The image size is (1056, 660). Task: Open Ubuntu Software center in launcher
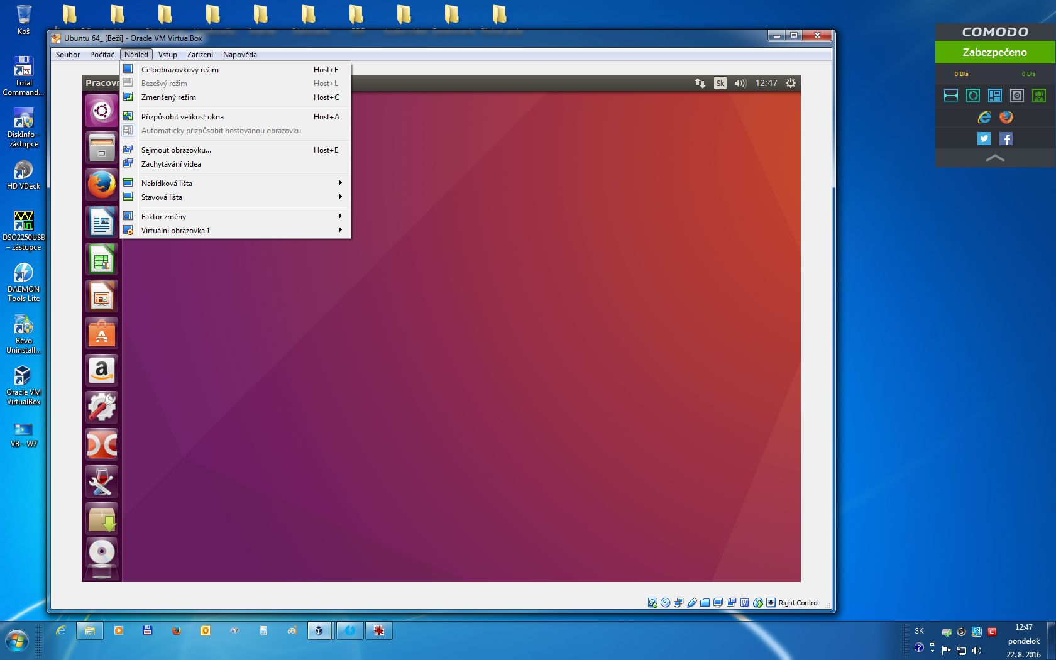click(102, 333)
